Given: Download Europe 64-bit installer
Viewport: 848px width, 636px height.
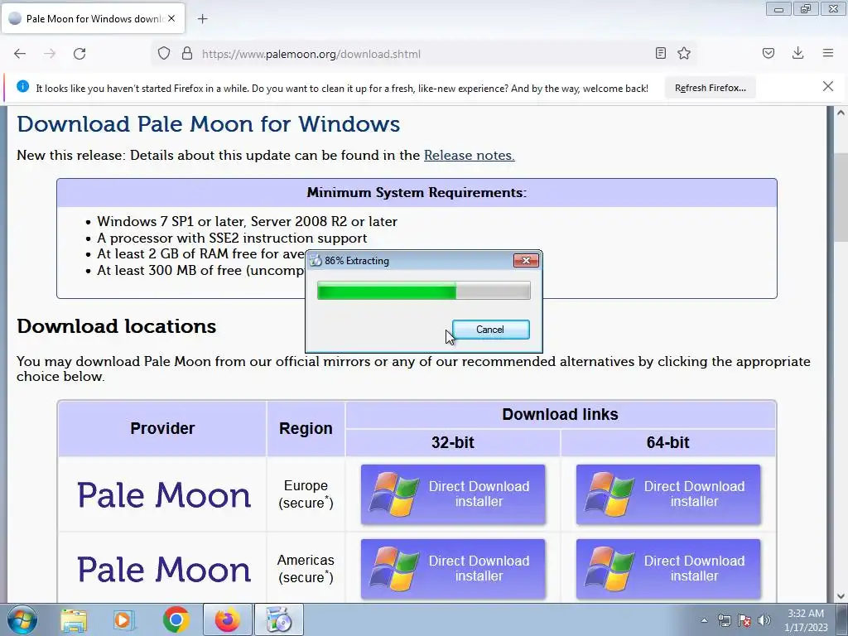Looking at the screenshot, I should point(668,494).
